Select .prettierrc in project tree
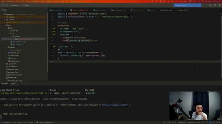 coord(12,66)
